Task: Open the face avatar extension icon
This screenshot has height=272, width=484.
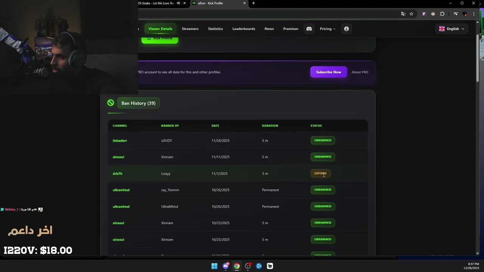Action: 433,14
